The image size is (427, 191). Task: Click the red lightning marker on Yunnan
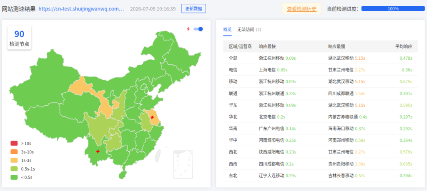pos(98,151)
